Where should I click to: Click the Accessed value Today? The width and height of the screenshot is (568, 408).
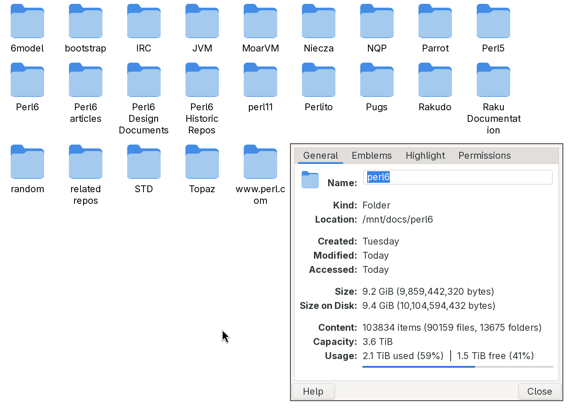(x=376, y=270)
